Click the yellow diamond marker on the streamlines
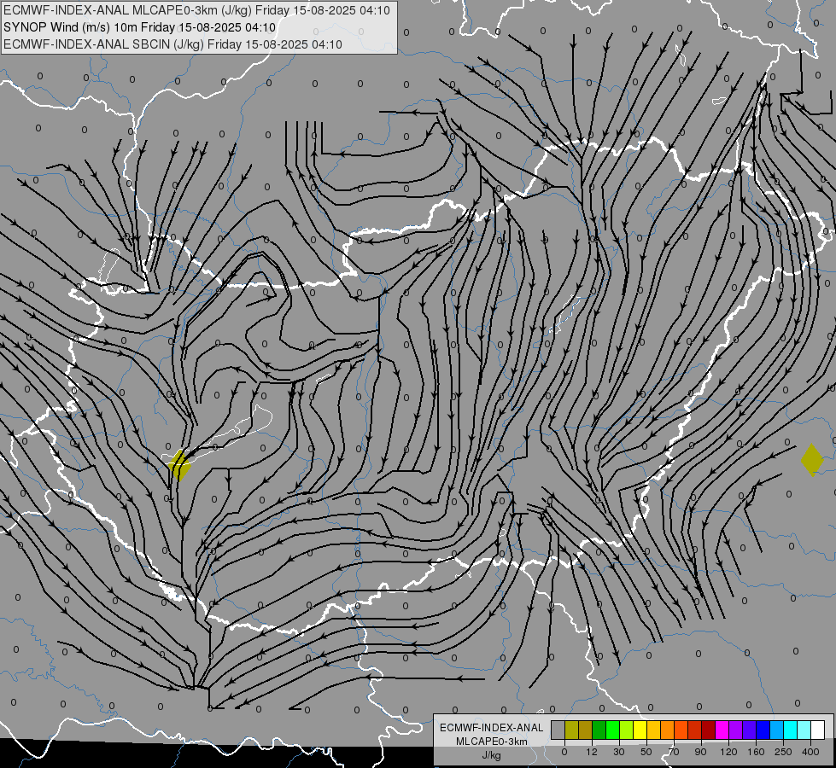This screenshot has width=836, height=768. point(179,465)
